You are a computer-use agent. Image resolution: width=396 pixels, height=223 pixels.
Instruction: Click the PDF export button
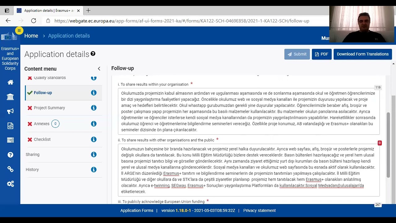tap(321, 54)
